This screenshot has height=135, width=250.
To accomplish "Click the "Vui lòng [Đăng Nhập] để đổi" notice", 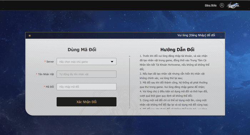I will point(196,35).
